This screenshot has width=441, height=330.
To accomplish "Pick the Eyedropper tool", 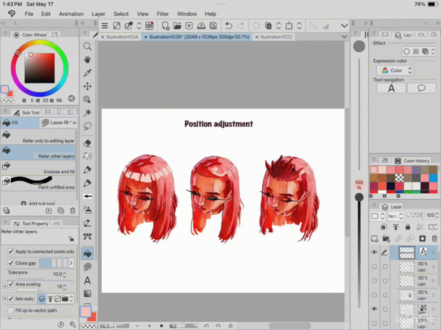I will [87, 73].
